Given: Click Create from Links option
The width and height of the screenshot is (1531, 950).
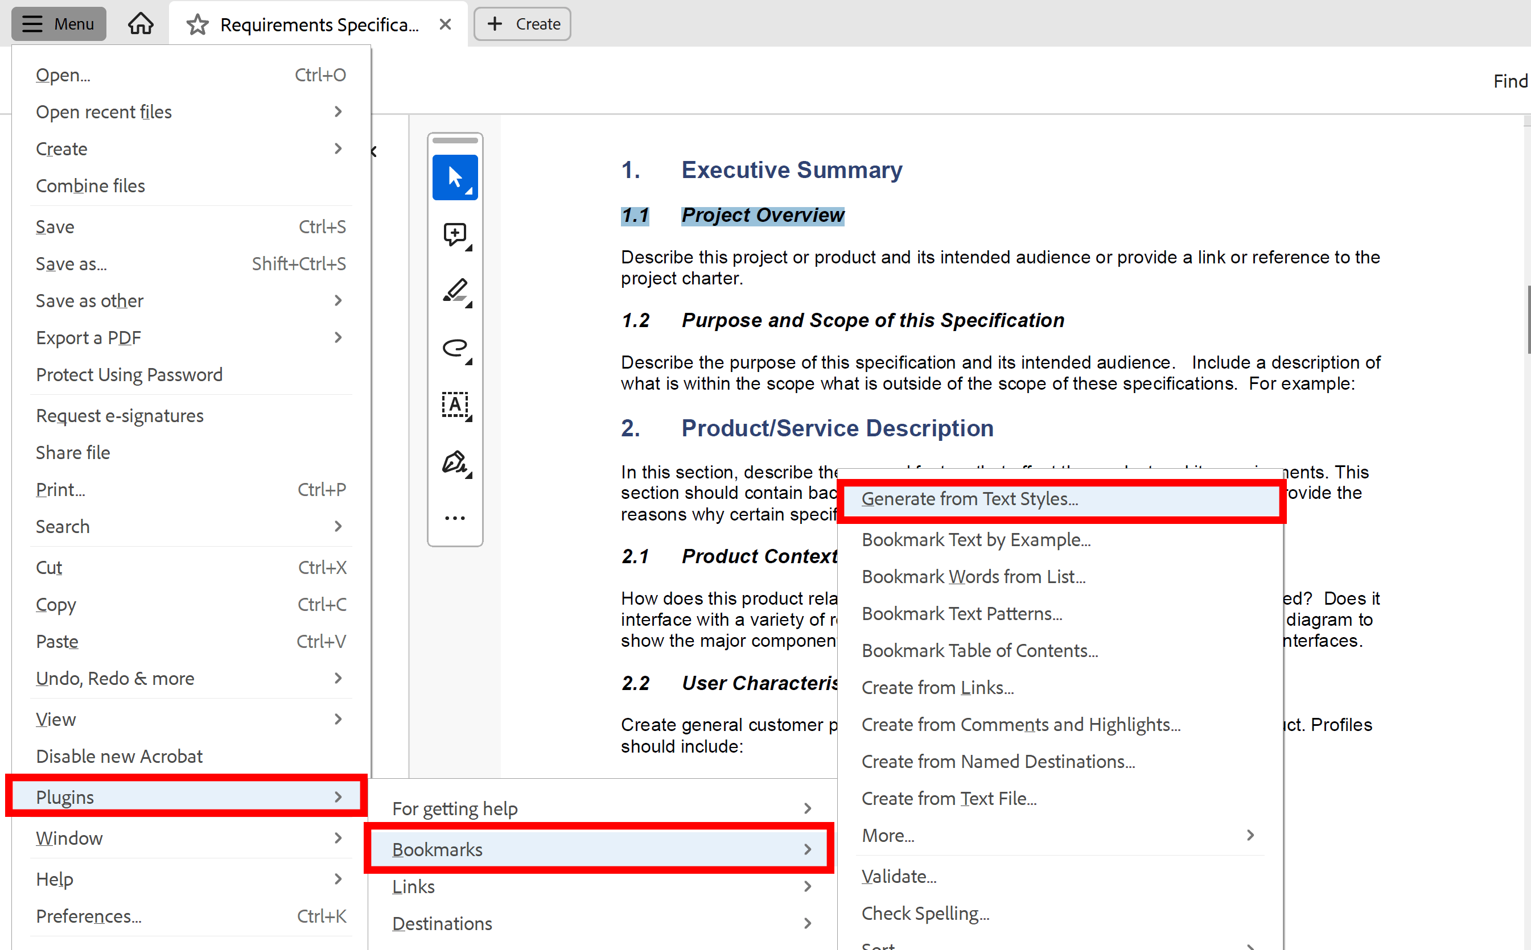Looking at the screenshot, I should click(x=937, y=687).
